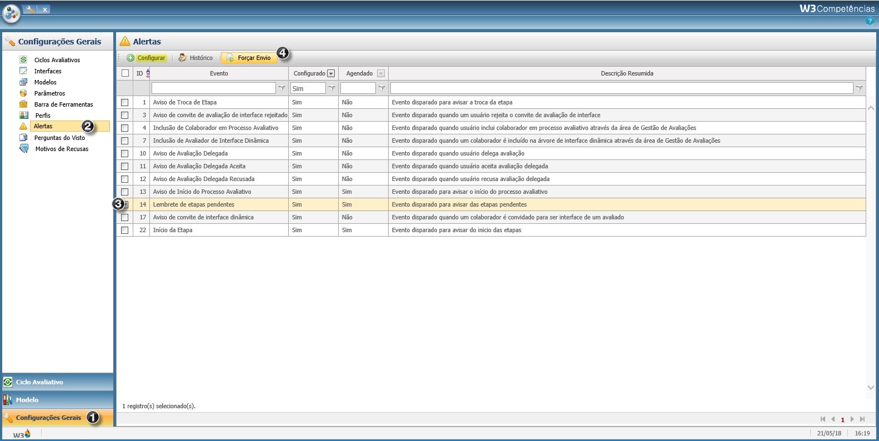Click the Evento filter text field
Viewport: 879px width, 441px height.
tap(214, 88)
